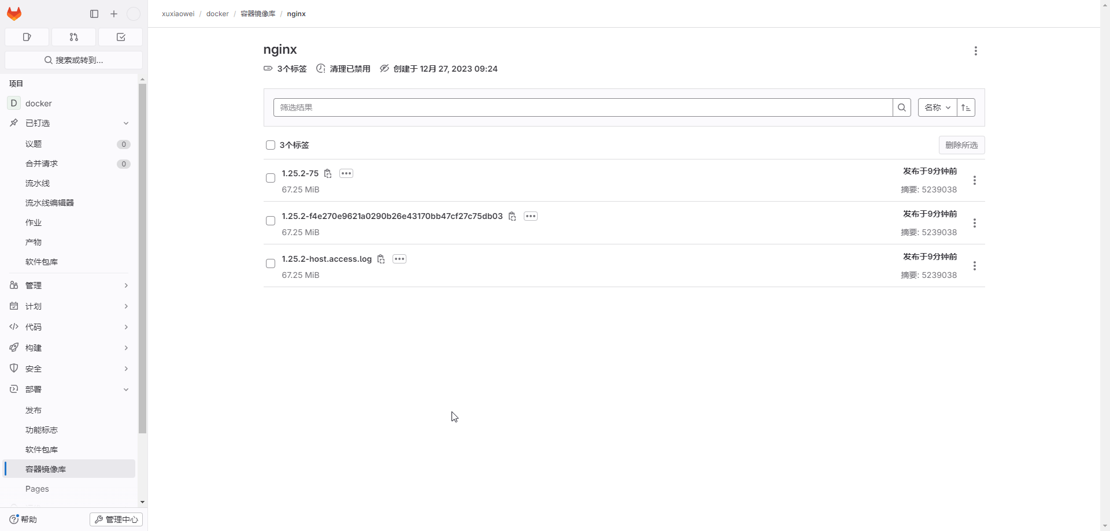Image resolution: width=1110 pixels, height=531 pixels.
Task: Open the 名称 sort dropdown
Action: point(937,107)
